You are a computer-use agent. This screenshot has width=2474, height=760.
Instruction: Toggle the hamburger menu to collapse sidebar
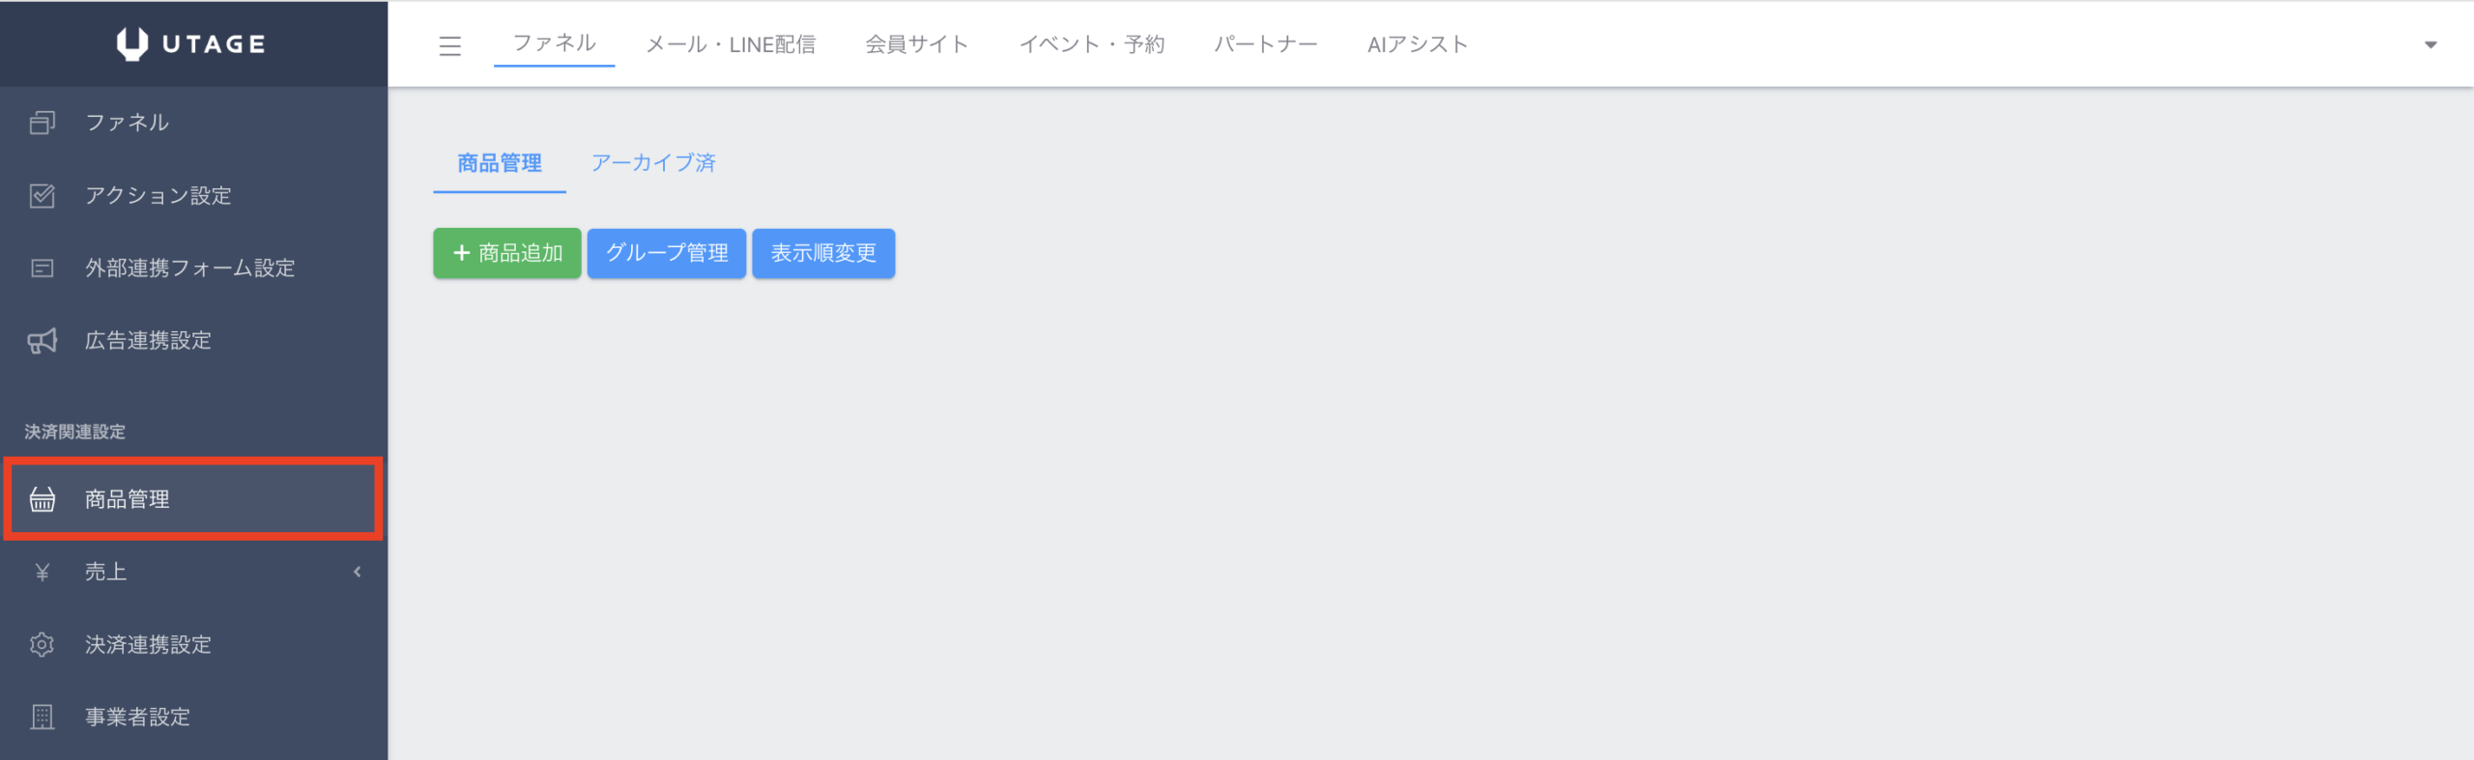point(449,45)
